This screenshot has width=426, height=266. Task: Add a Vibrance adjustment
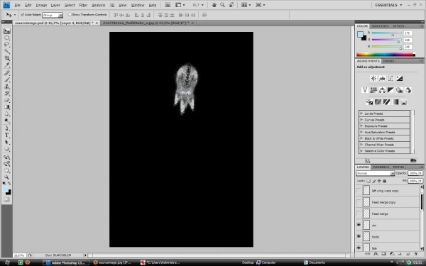point(365,90)
